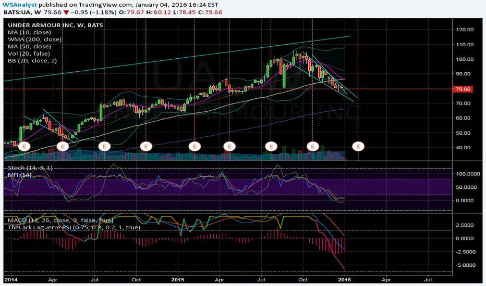Select the UNDER ARMOUR INC, W, BATS title
Screen dimensions: 486x286
tap(55, 25)
